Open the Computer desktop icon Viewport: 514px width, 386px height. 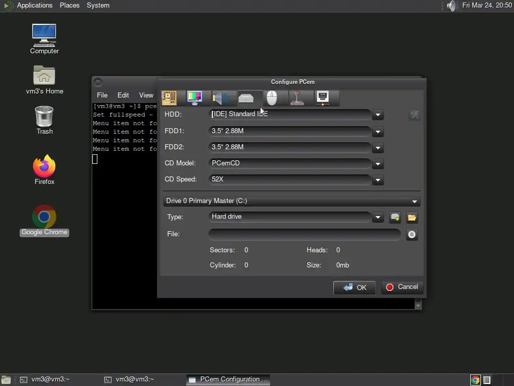click(x=44, y=39)
